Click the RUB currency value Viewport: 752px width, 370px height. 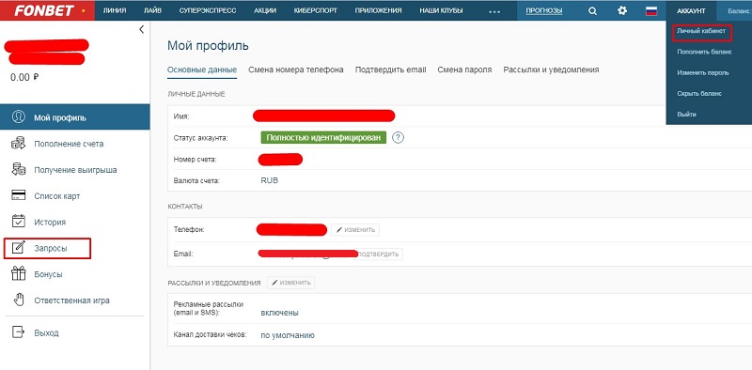pos(270,180)
